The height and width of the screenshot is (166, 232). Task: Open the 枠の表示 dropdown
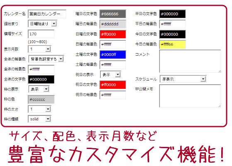[39, 89]
